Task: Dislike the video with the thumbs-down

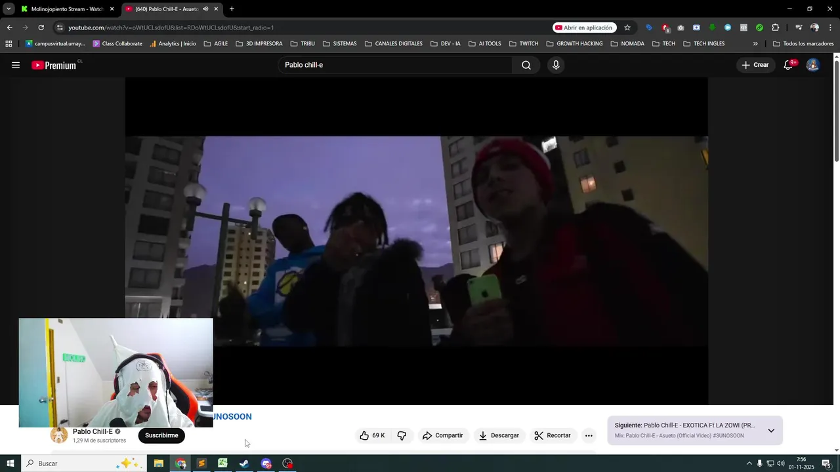Action: (402, 435)
